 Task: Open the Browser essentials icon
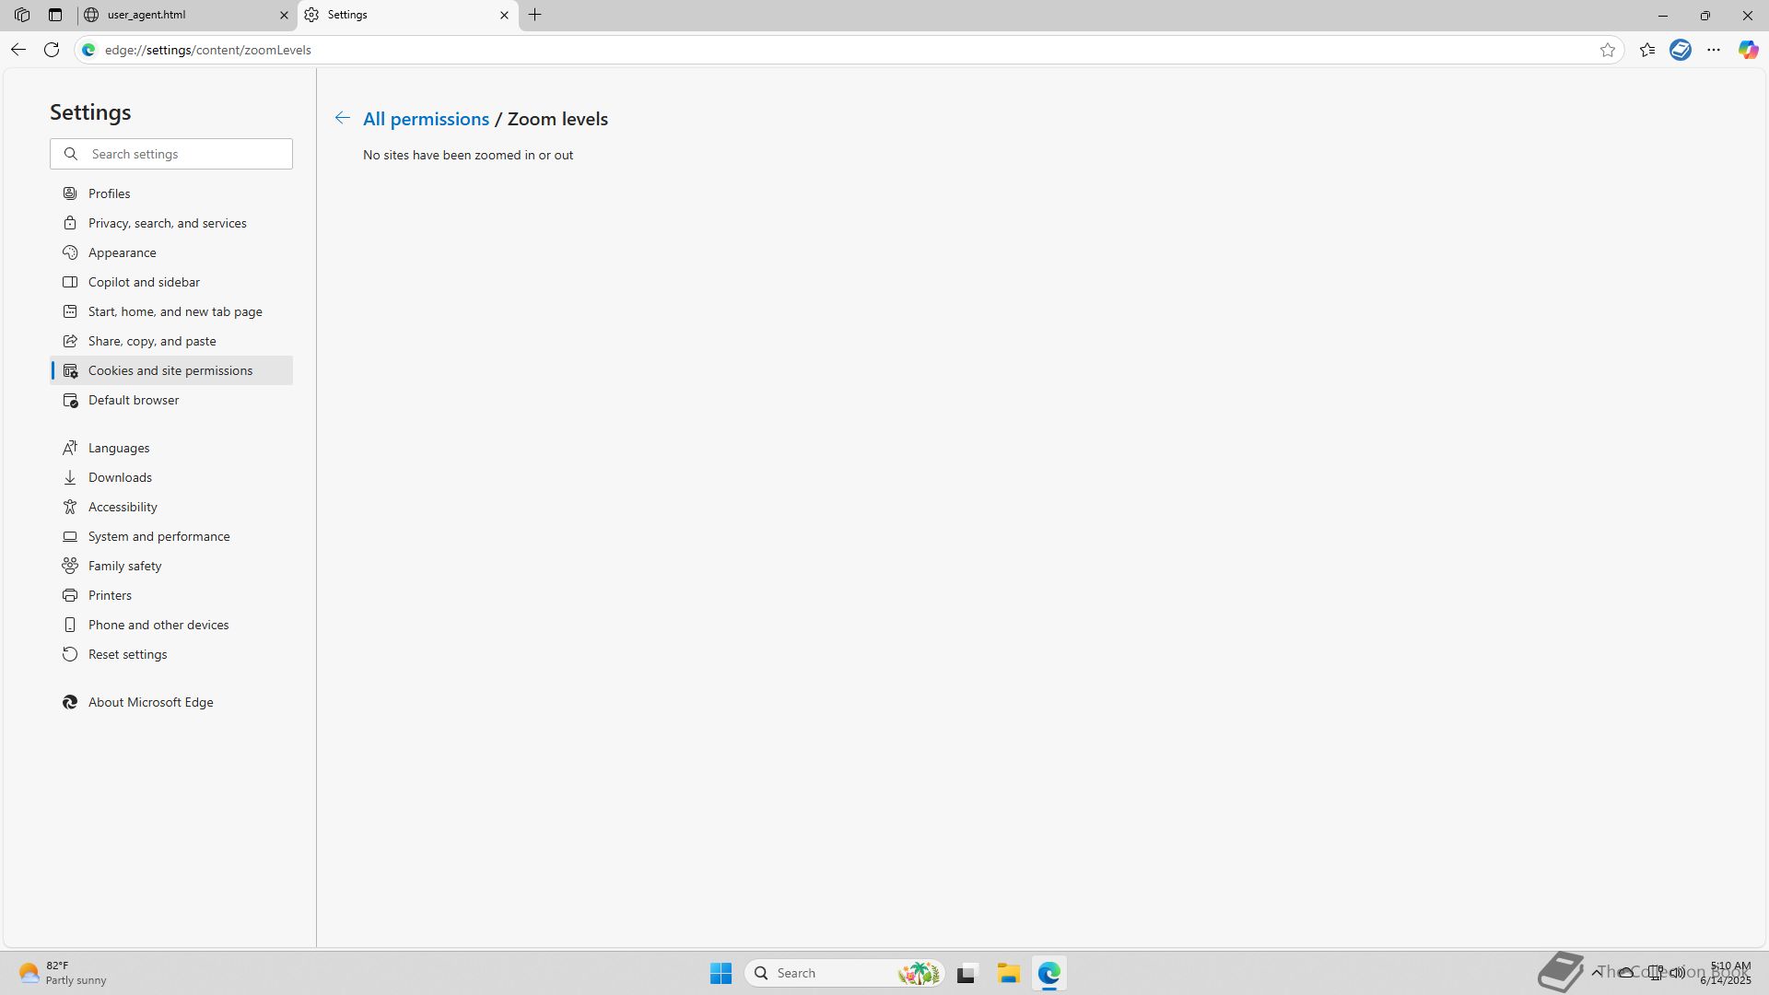click(x=1681, y=50)
